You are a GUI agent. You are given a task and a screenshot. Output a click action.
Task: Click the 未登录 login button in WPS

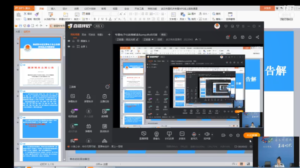click(267, 8)
